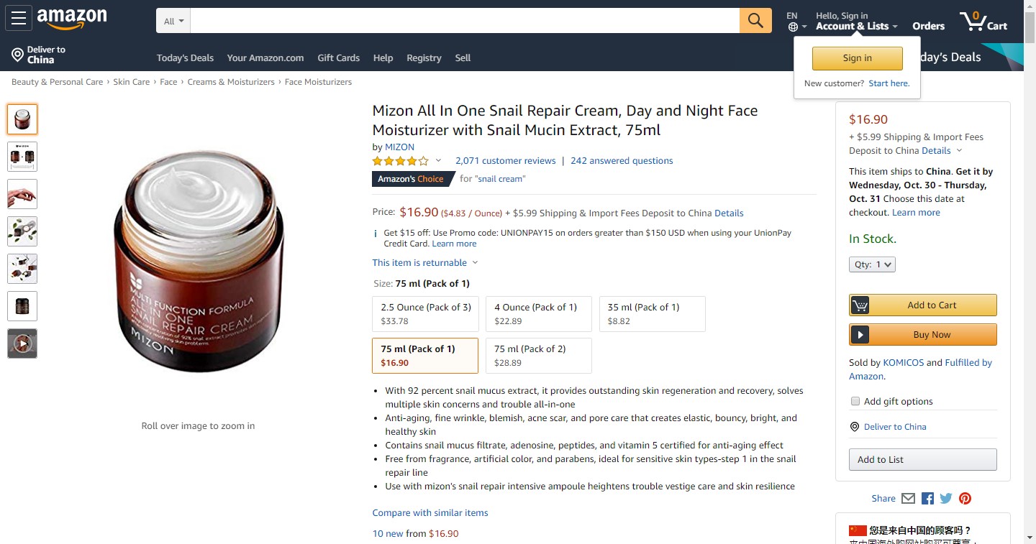Open the 2,071 customer reviews link

tap(505, 161)
